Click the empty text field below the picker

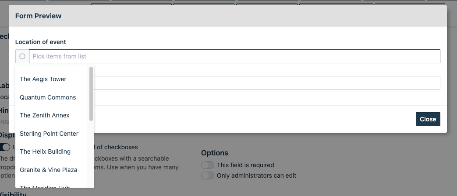[x=267, y=83]
